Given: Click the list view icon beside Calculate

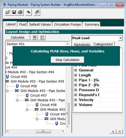Looking at the screenshot, I should [x=35, y=37].
